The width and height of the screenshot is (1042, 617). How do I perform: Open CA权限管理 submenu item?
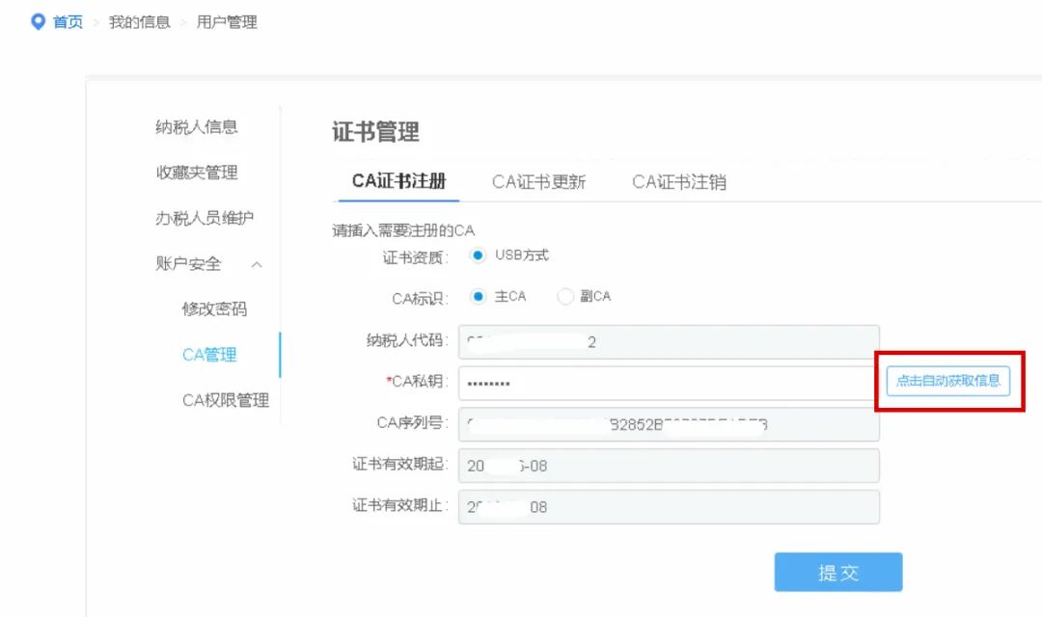point(226,400)
